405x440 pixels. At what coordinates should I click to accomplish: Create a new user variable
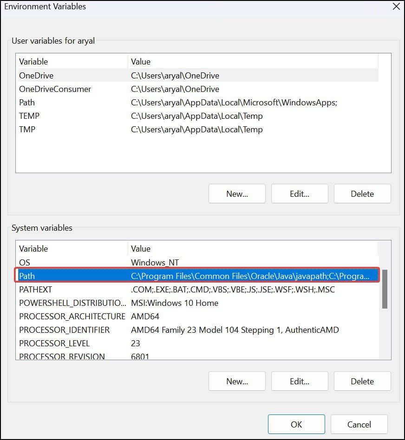(237, 194)
